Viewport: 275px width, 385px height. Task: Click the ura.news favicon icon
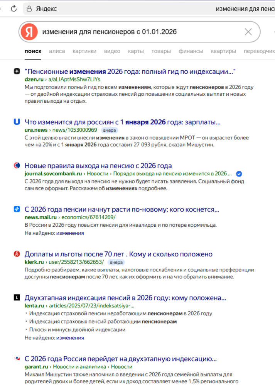point(17,122)
